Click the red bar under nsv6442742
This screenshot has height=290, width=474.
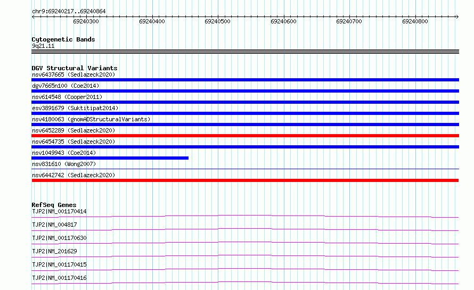click(245, 180)
